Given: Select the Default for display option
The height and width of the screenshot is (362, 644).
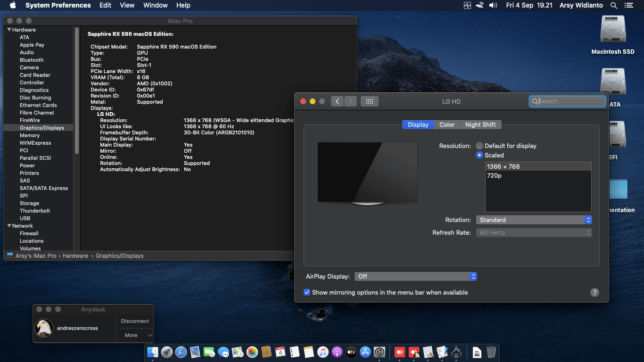Looking at the screenshot, I should tap(479, 146).
